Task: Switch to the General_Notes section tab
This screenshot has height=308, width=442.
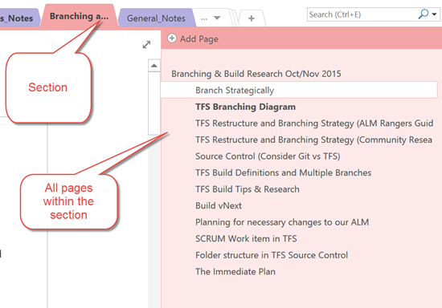Action: (x=156, y=18)
